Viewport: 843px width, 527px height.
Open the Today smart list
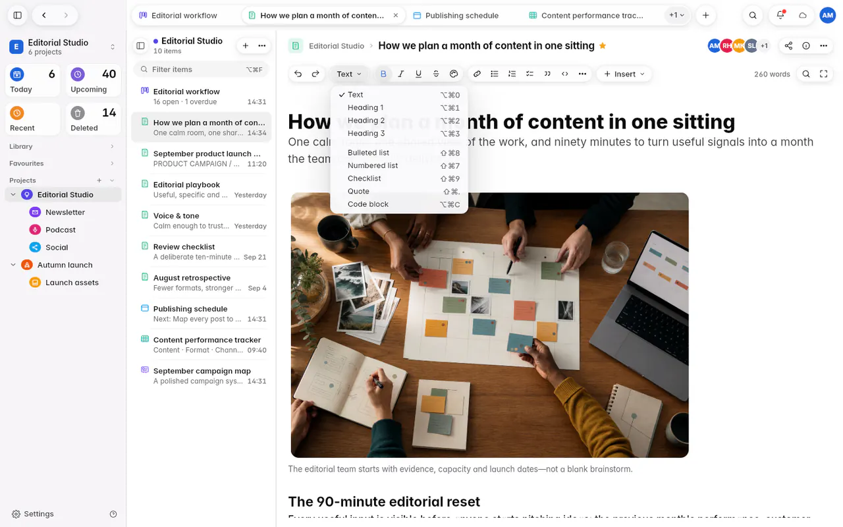[32, 81]
